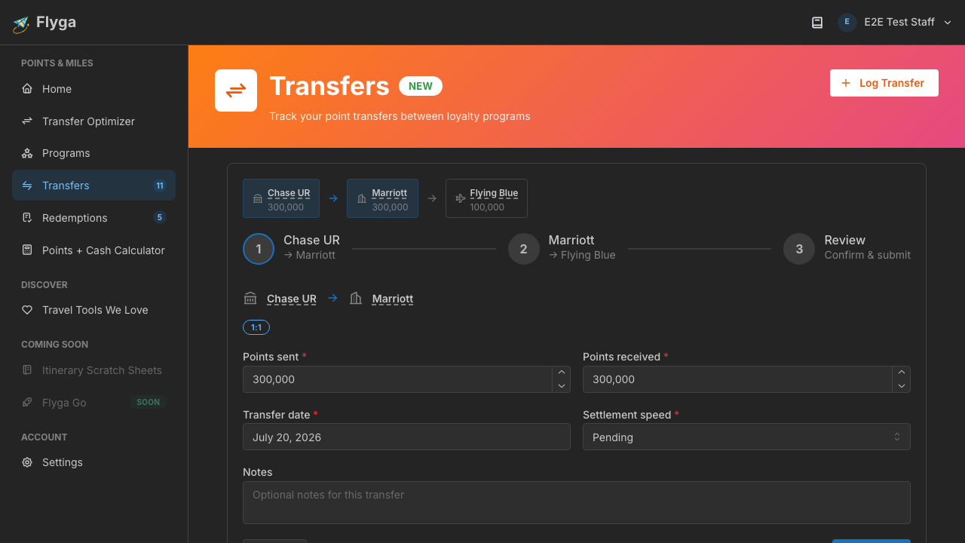Screen dimensions: 965x543
Task: Click the Log Transfer button
Action: (884, 83)
